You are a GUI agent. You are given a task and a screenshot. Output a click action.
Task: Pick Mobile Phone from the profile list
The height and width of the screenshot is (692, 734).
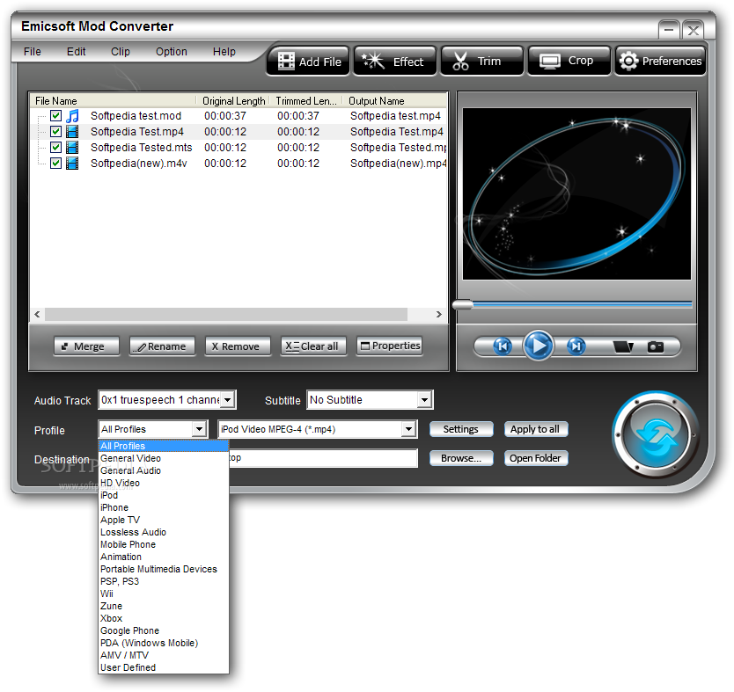[x=164, y=544]
